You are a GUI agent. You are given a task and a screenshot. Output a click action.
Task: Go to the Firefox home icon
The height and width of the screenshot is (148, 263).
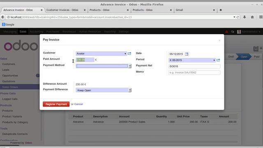(x=252, y=17)
